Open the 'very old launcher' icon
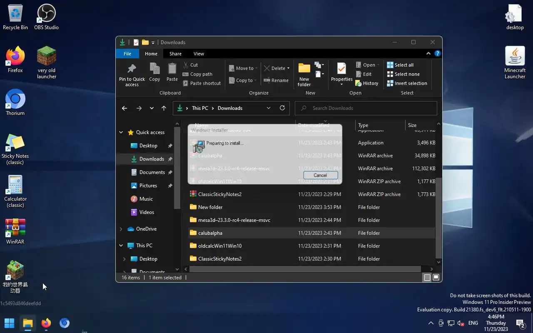The height and width of the screenshot is (333, 533). (46, 62)
